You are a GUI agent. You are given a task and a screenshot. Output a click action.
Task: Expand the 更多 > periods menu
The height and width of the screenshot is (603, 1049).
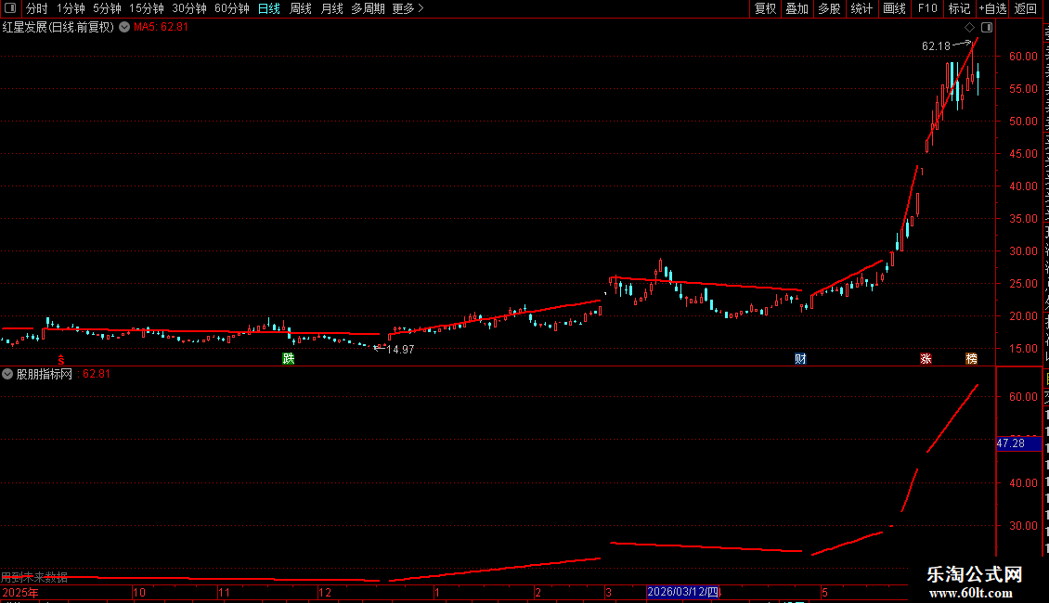[x=408, y=8]
